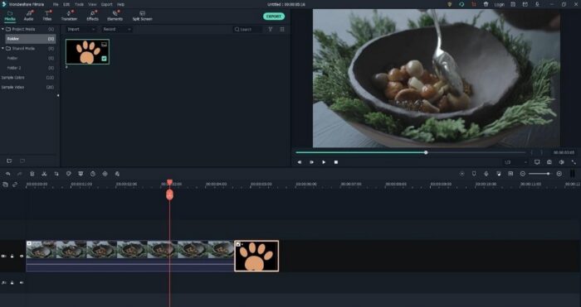This screenshot has height=307, width=581.
Task: Switch to the Effects tab
Action: point(93,17)
